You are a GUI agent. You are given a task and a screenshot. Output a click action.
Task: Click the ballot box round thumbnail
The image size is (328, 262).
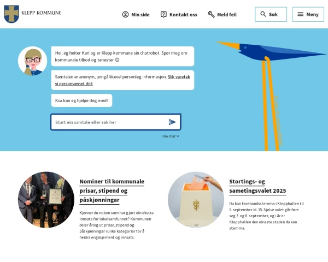coord(196,199)
